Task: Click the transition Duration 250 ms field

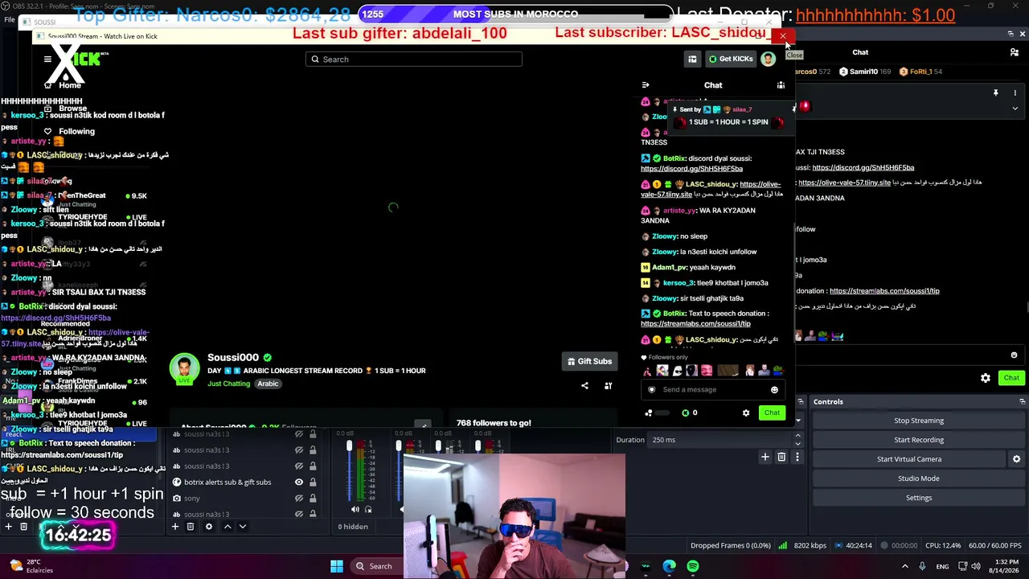Action: [719, 440]
